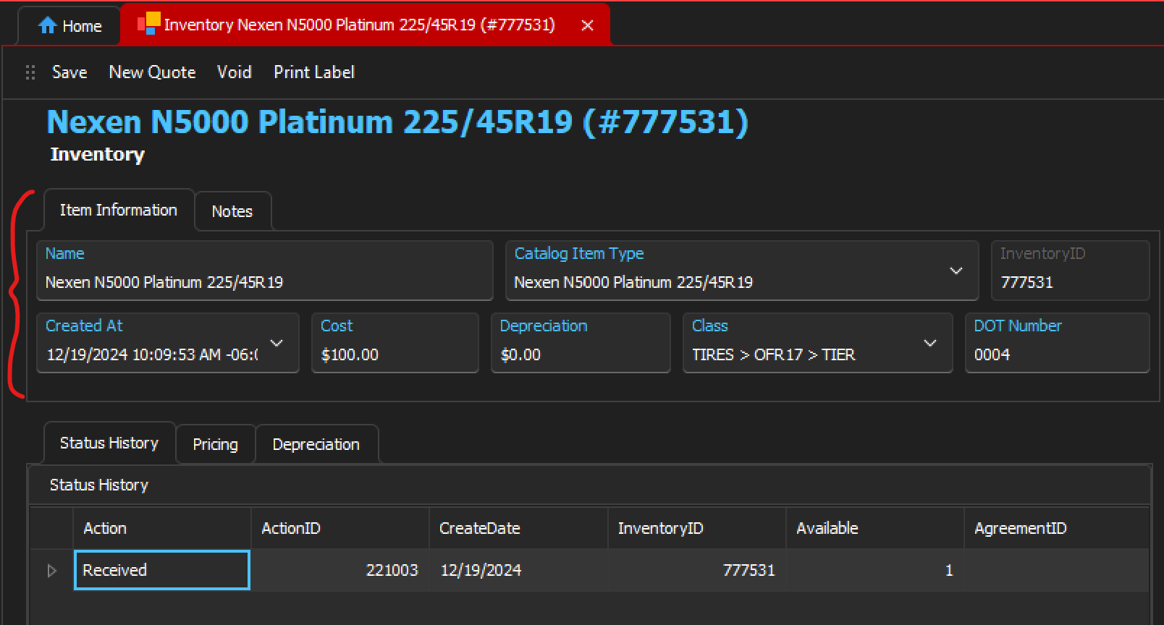Click the Home icon in the tab bar
This screenshot has width=1164, height=625.
click(x=48, y=26)
